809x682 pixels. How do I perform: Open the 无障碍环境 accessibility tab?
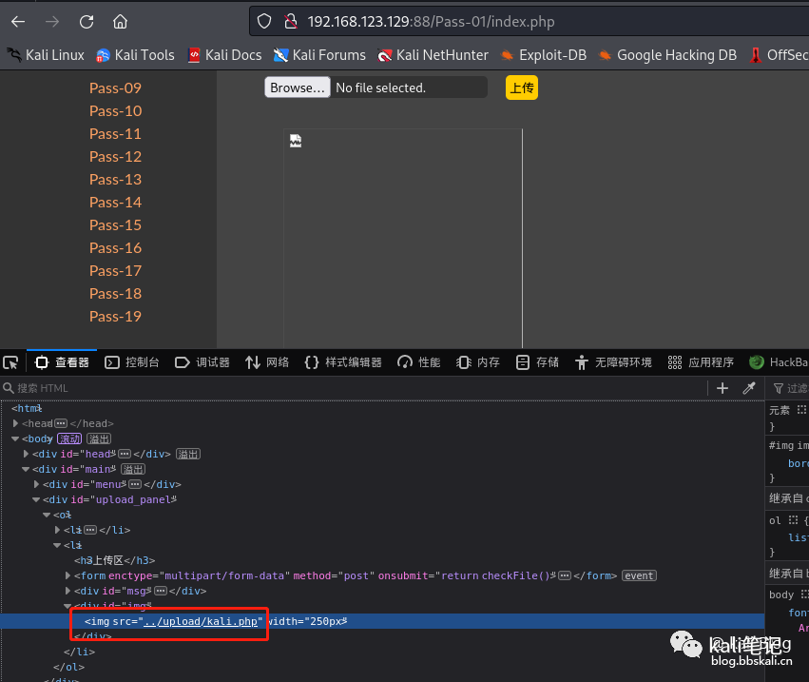(613, 362)
